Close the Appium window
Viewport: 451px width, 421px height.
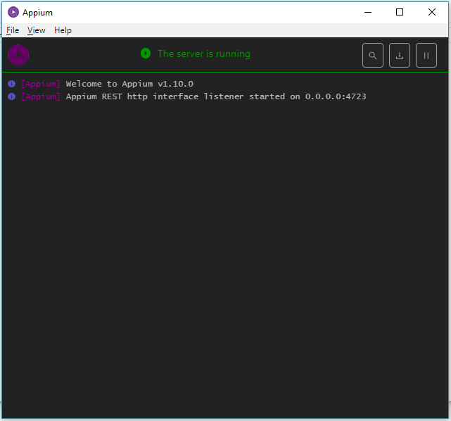432,13
